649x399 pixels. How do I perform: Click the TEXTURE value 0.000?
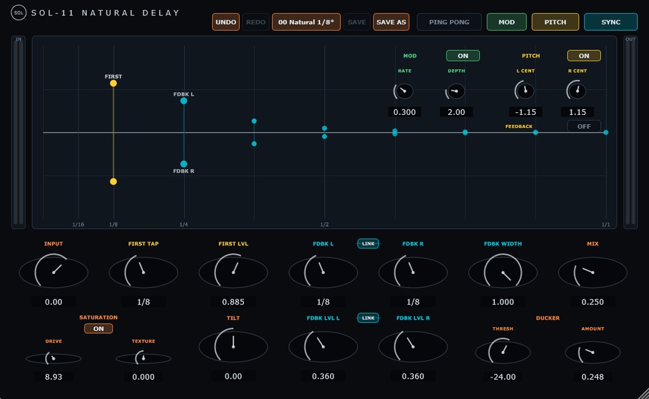143,377
